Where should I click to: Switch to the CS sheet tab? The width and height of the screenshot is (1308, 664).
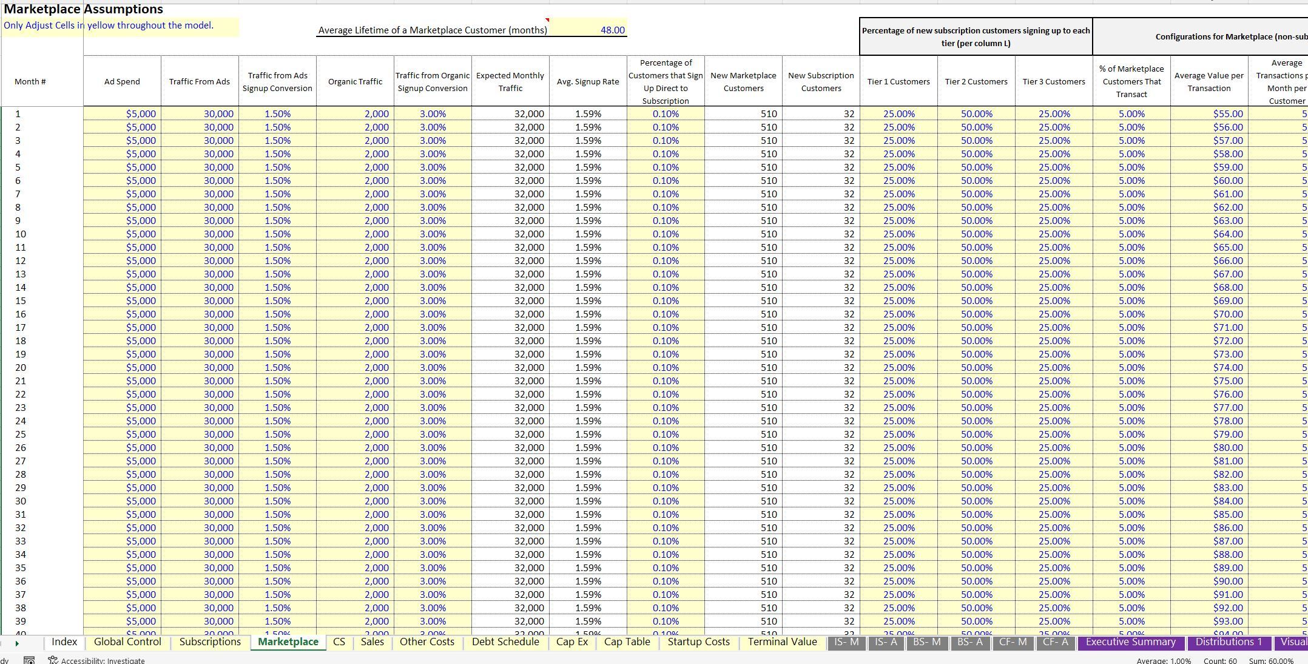point(339,642)
